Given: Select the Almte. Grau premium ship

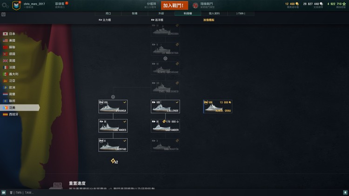Looking at the screenshot, I should (218, 106).
